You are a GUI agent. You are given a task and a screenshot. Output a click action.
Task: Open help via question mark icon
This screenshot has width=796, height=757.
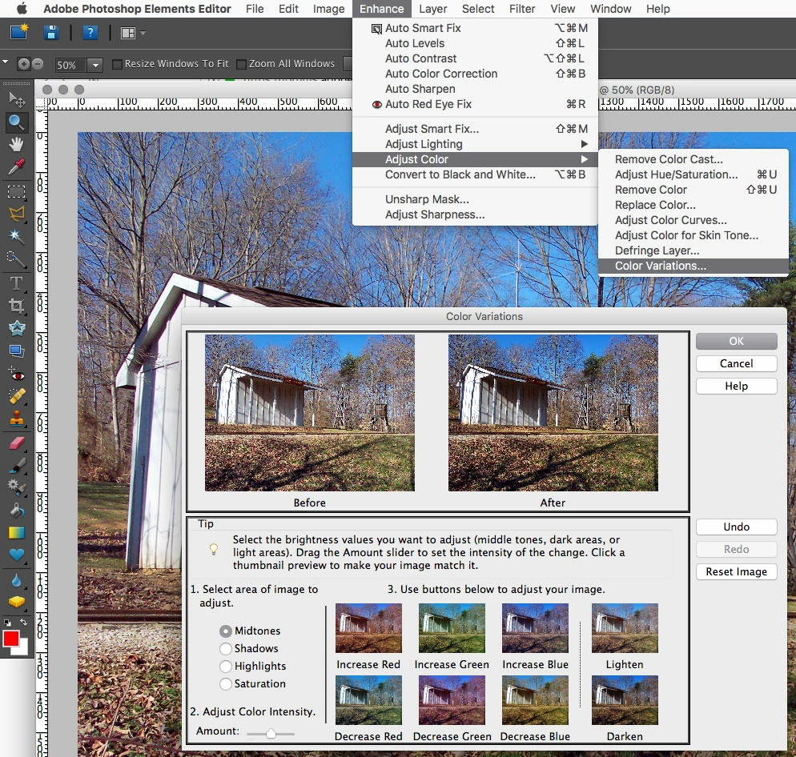click(90, 33)
